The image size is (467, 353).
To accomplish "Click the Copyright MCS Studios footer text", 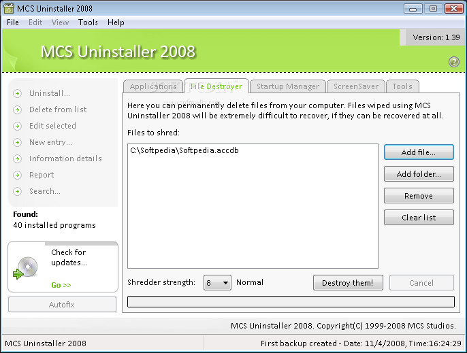I will coord(343,326).
